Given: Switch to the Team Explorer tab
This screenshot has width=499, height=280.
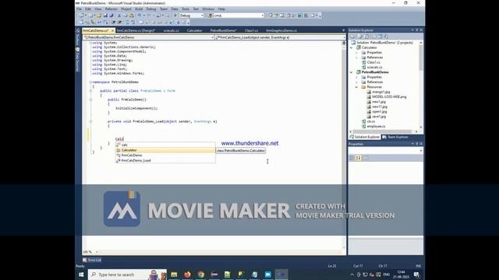Looking at the screenshot, I should point(395,137).
